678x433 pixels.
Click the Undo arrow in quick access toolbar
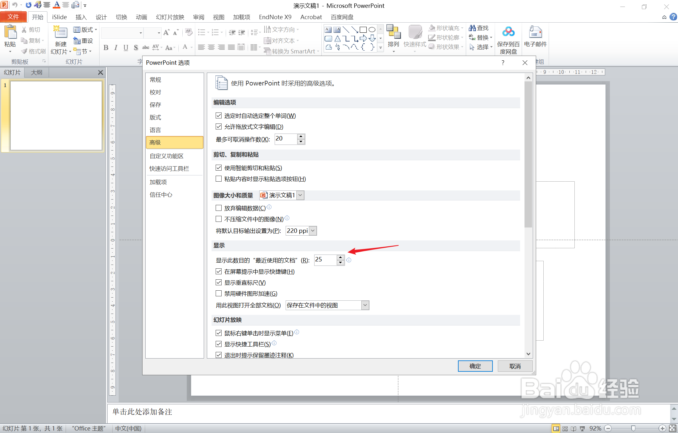pyautogui.click(x=15, y=5)
